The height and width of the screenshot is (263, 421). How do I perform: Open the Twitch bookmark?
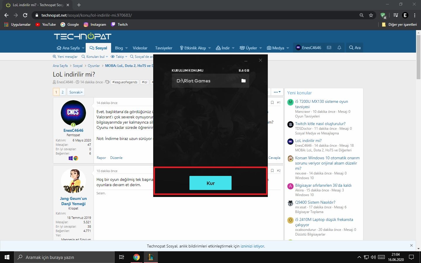119,25
